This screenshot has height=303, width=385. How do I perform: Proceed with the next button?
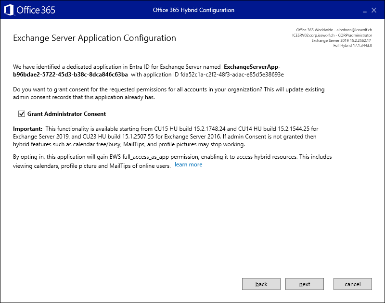305,284
